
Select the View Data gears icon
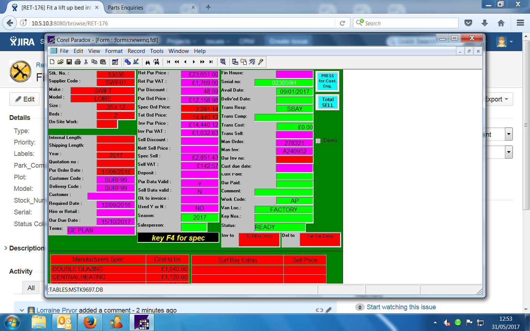[127, 62]
